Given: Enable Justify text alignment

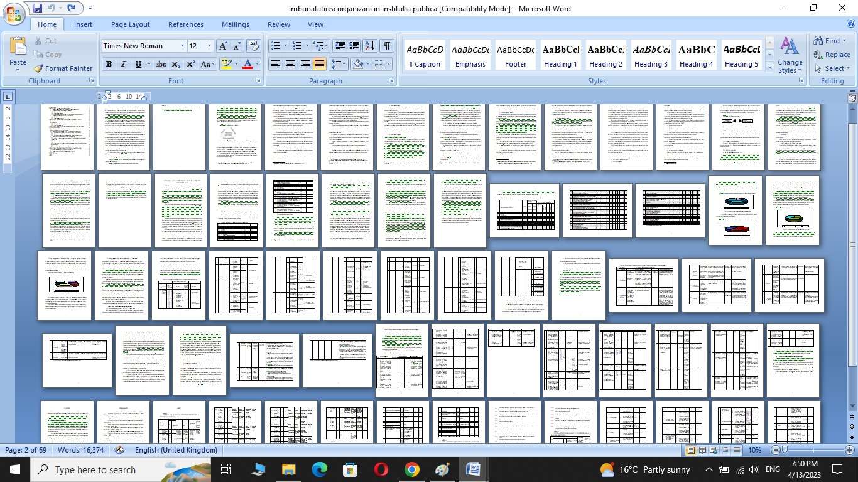Looking at the screenshot, I should 320,64.
